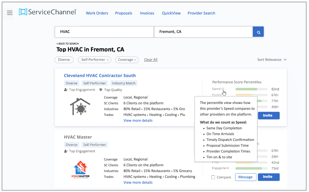Click the HVAC trade search field
This screenshot has height=192, width=309.
tap(104, 32)
